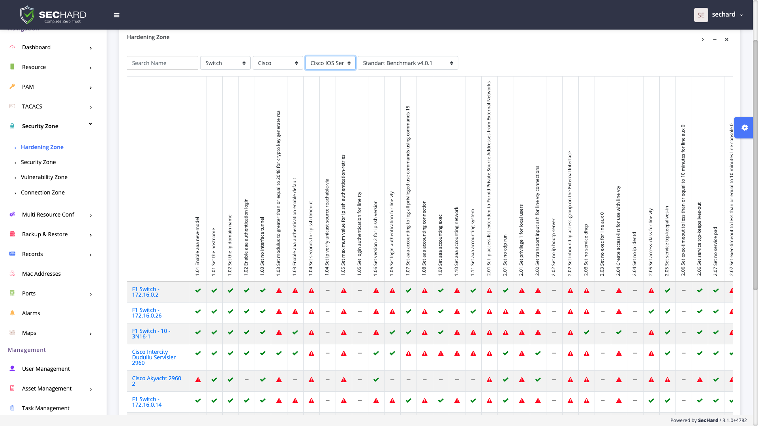The width and height of the screenshot is (758, 426).
Task: Select Security Zone submenu item
Action: point(38,162)
